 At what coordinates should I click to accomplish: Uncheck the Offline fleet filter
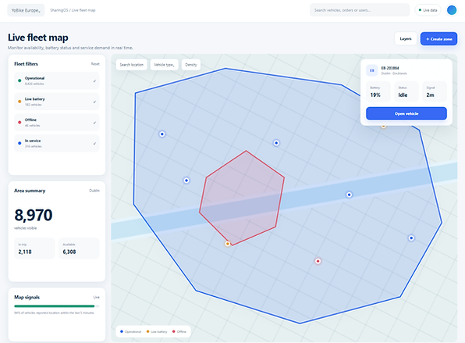(x=57, y=123)
